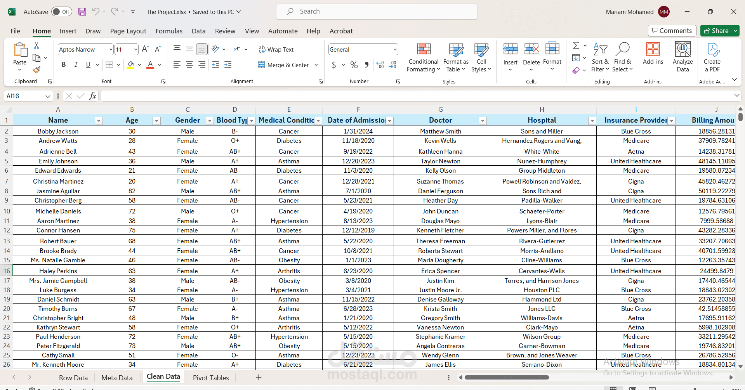Click the Copy icon in Clipboard group
This screenshot has height=390, width=745.
[x=36, y=58]
